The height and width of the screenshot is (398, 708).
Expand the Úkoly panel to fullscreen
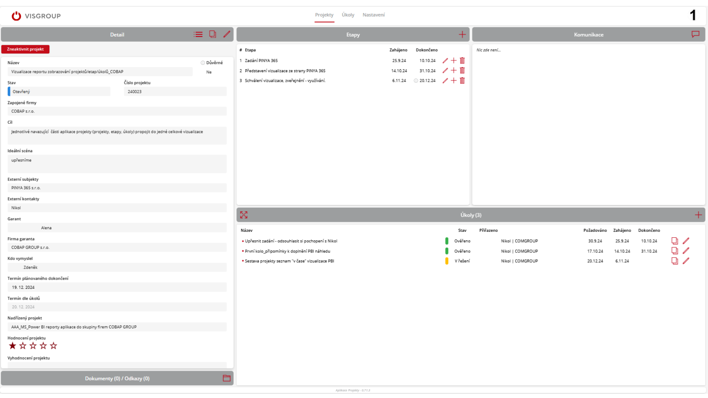(x=244, y=215)
